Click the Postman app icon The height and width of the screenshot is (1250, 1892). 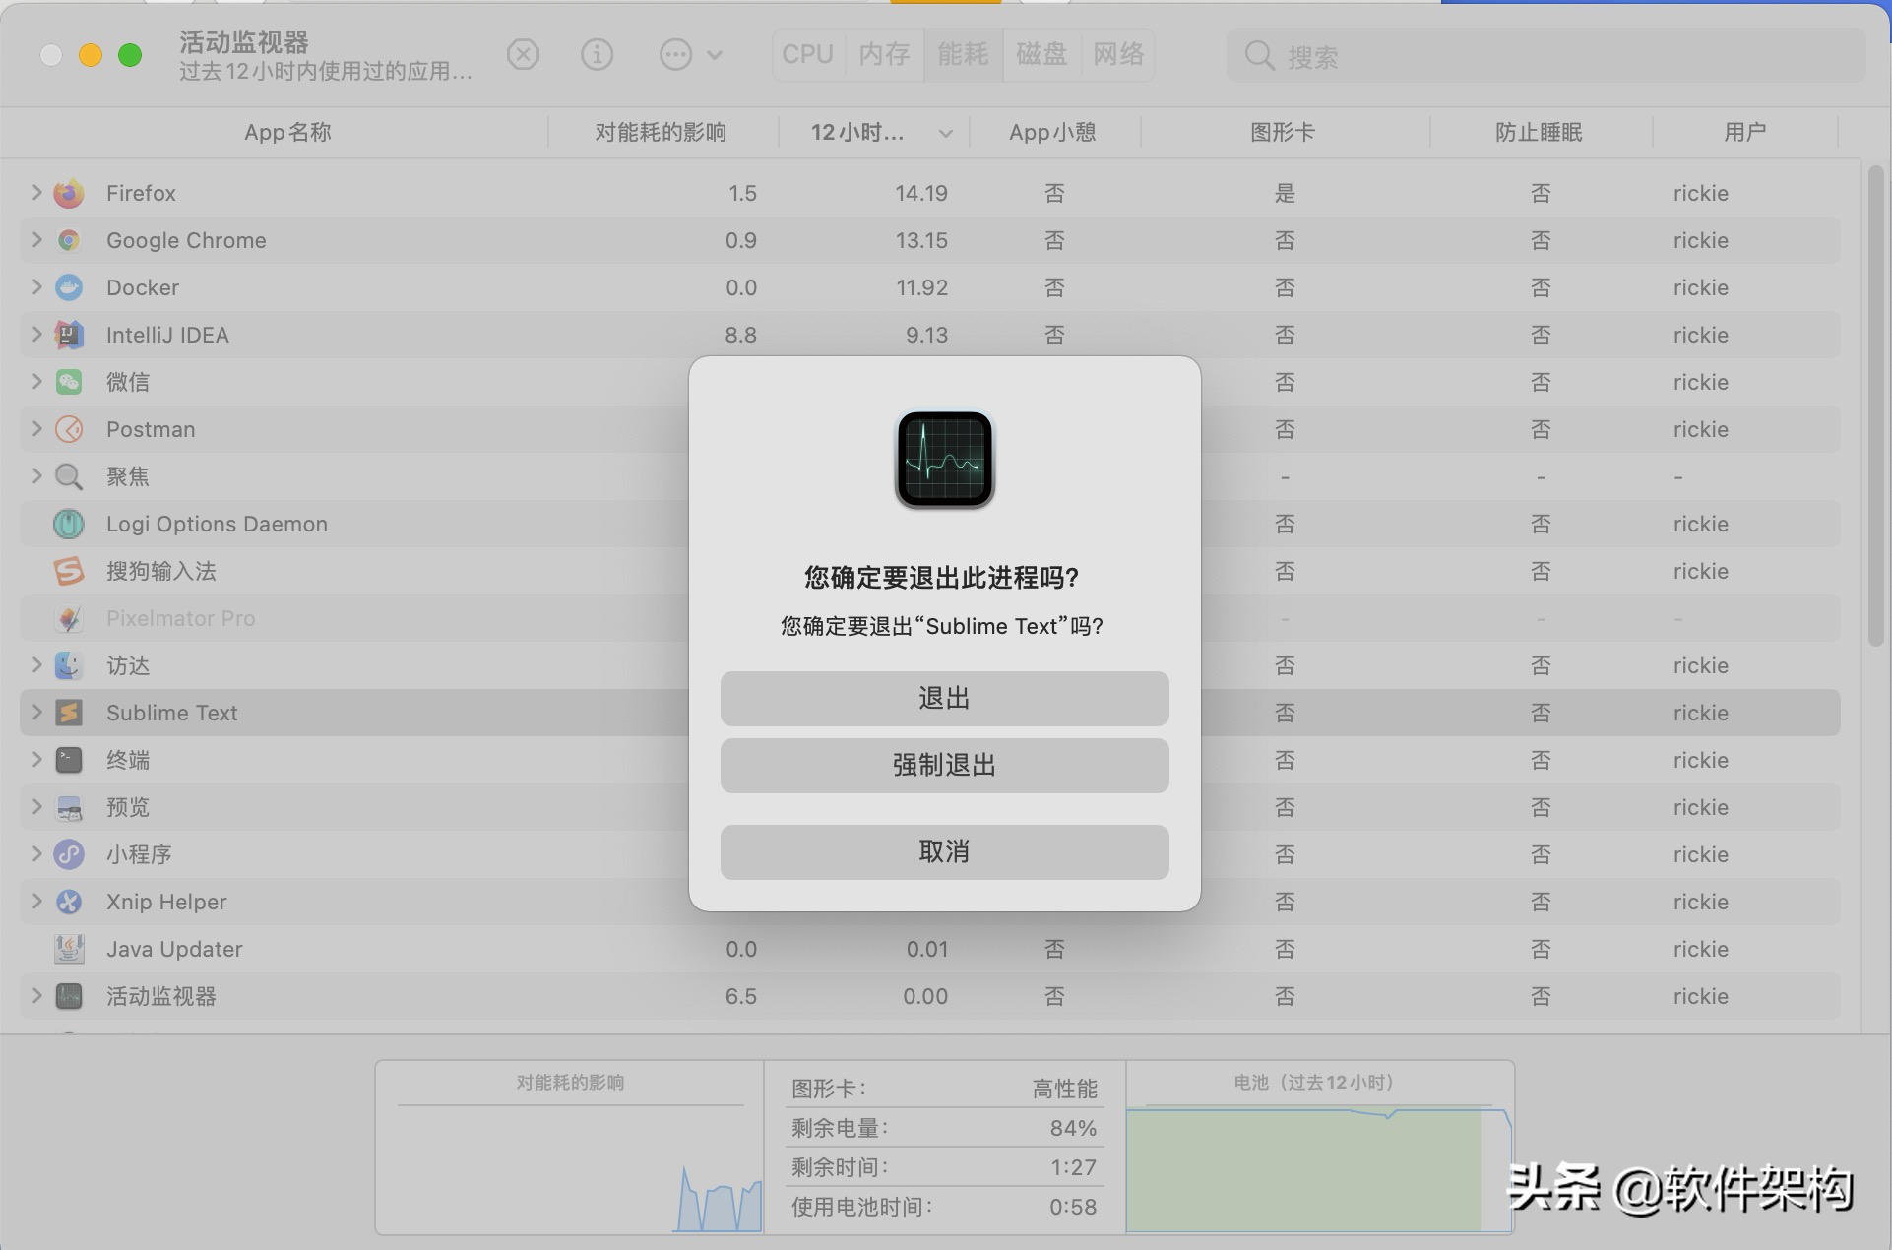pyautogui.click(x=68, y=430)
